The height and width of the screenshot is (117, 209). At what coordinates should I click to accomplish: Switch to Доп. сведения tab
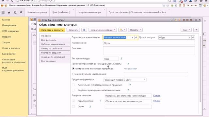[x=55, y=61]
